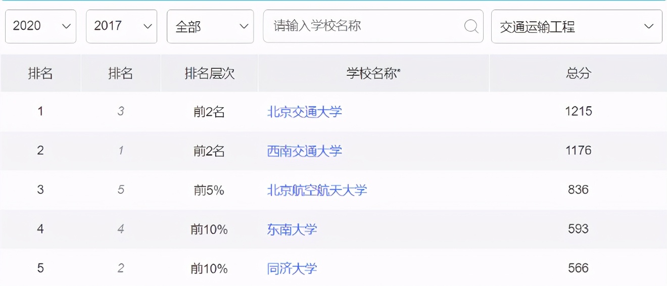
Task: Focus the 请输入学校名称 search field
Action: [x=373, y=26]
